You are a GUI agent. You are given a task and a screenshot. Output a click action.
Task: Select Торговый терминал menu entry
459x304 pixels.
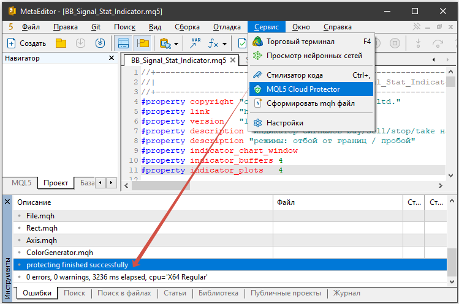tap(311, 42)
